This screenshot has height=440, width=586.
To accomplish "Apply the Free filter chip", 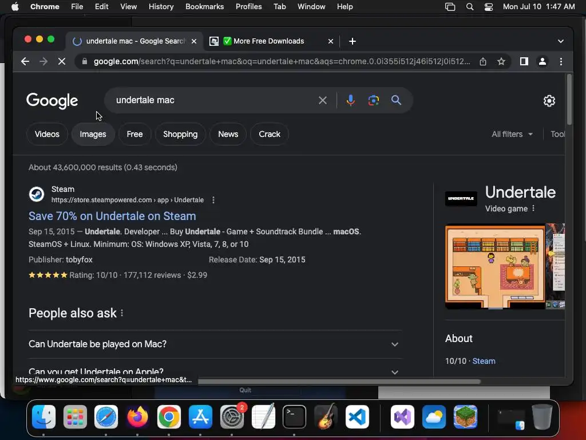I will pos(134,134).
